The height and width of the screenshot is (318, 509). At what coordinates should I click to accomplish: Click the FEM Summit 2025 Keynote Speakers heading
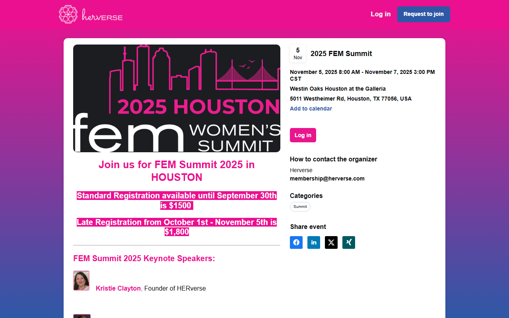pos(144,258)
